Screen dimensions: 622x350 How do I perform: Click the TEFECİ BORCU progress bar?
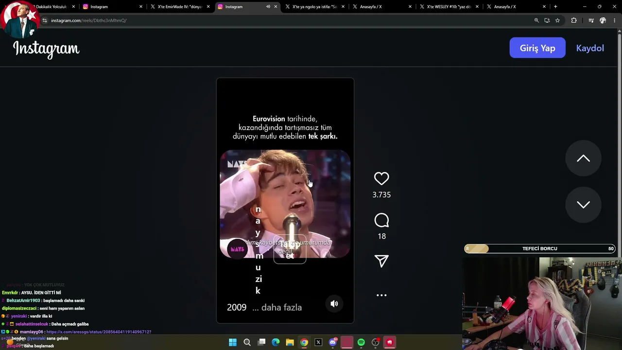coord(540,249)
